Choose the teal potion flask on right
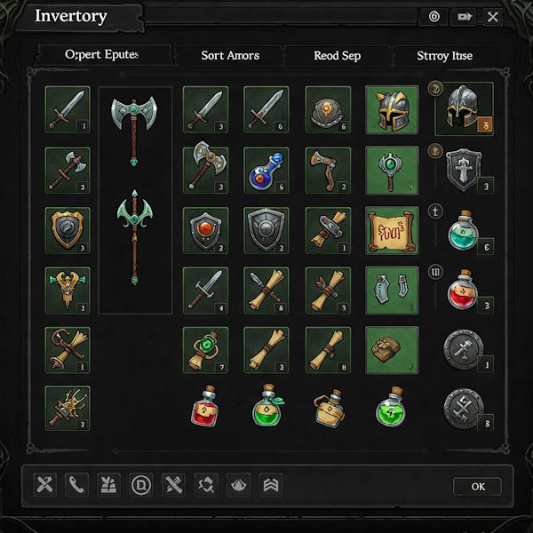 click(463, 230)
